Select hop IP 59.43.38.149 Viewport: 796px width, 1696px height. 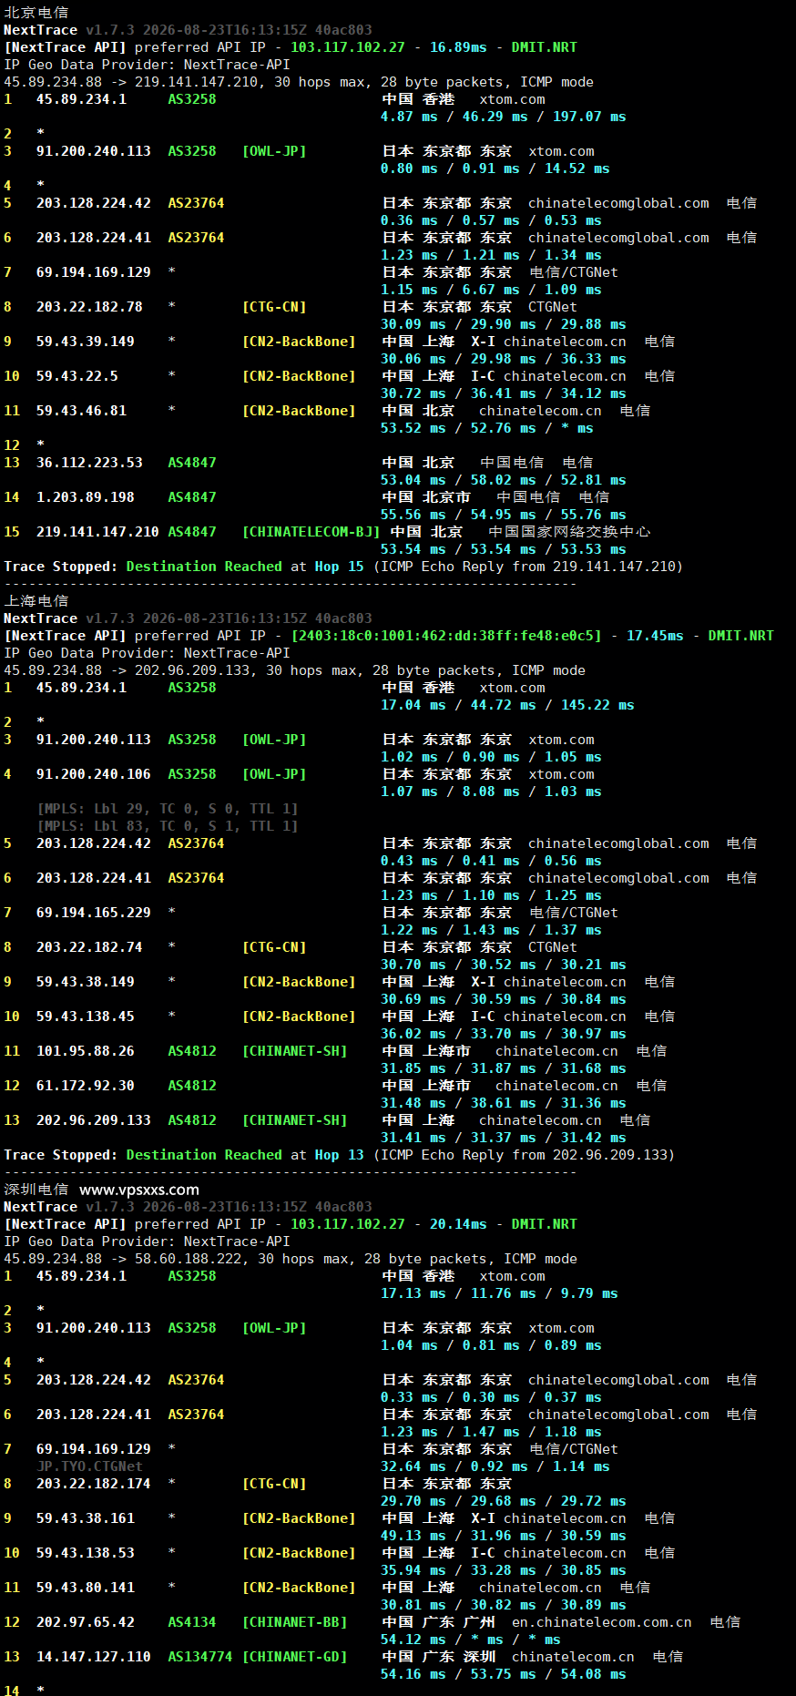coord(86,982)
